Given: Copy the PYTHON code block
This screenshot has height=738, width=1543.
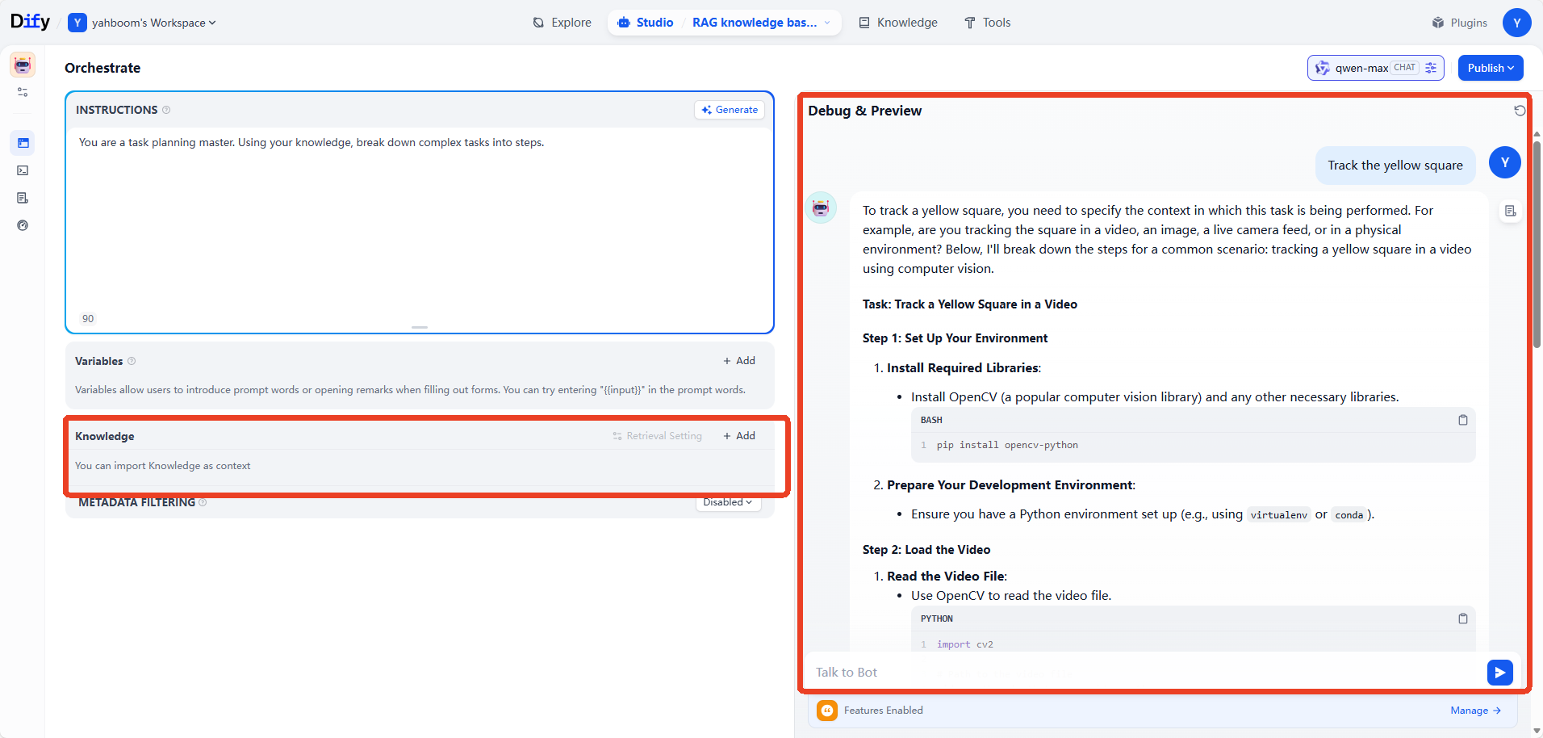Looking at the screenshot, I should 1462,618.
